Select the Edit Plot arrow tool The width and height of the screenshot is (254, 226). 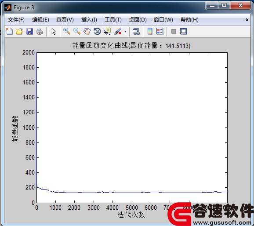tap(54, 31)
